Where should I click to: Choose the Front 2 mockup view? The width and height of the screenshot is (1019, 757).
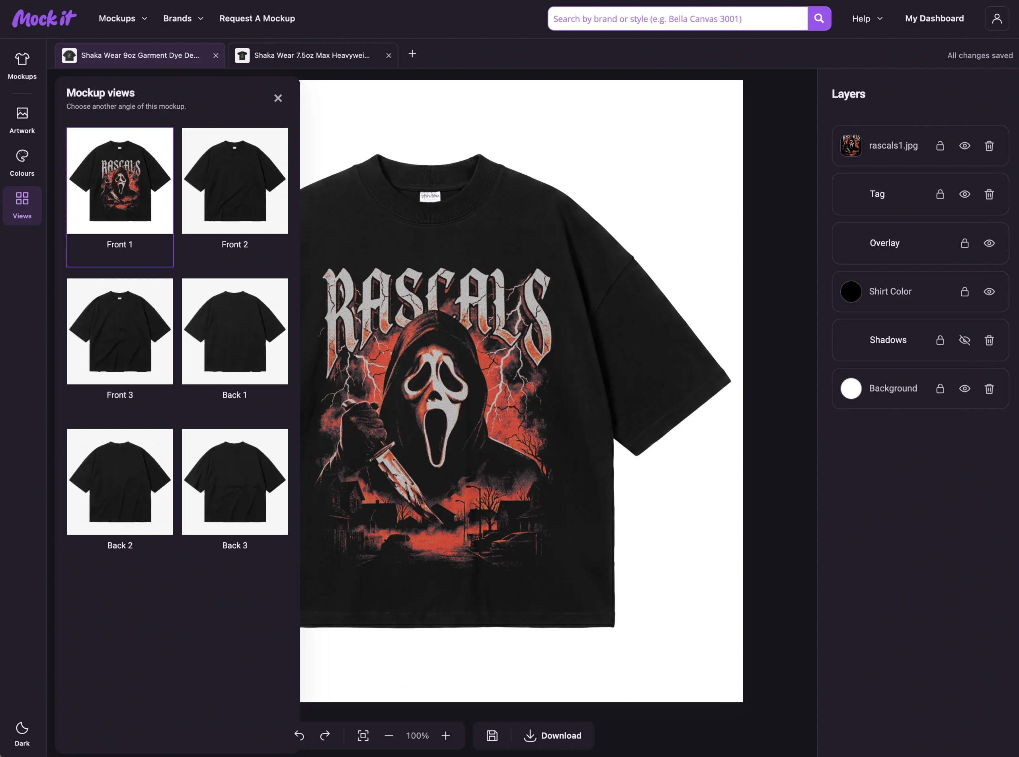(234, 190)
